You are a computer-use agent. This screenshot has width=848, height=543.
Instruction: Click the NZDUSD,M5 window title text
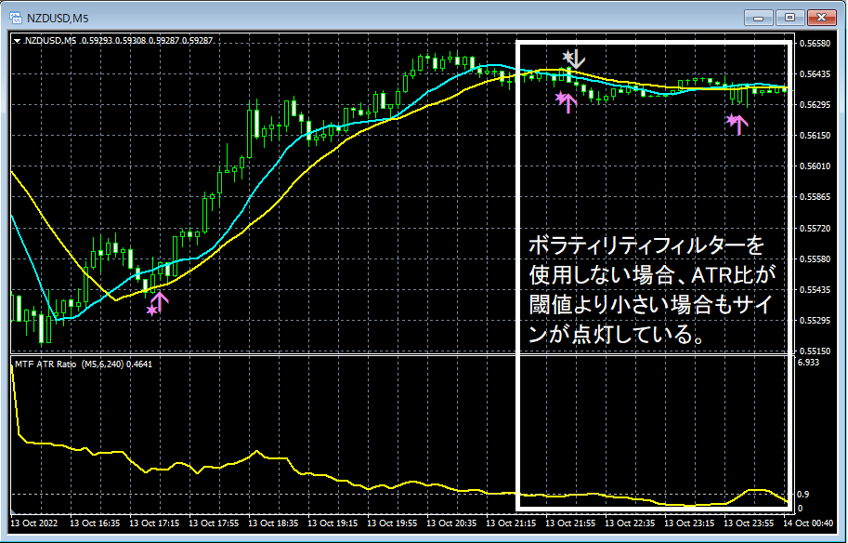point(58,19)
